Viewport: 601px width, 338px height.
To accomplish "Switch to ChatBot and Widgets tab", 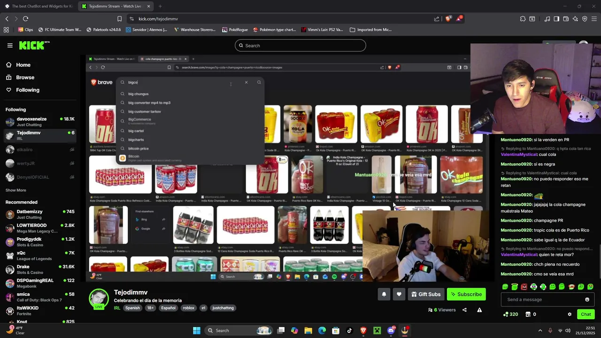I will (39, 6).
